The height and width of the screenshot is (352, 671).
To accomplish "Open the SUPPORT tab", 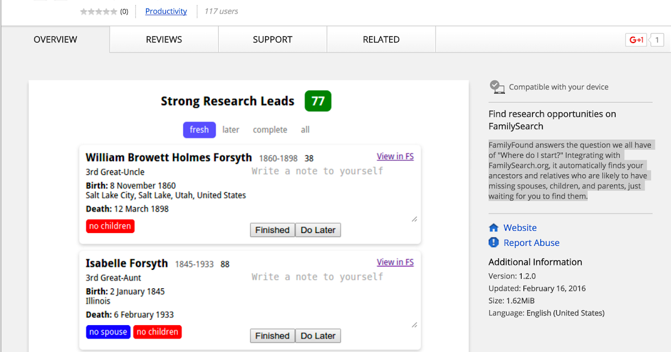I will tap(272, 39).
